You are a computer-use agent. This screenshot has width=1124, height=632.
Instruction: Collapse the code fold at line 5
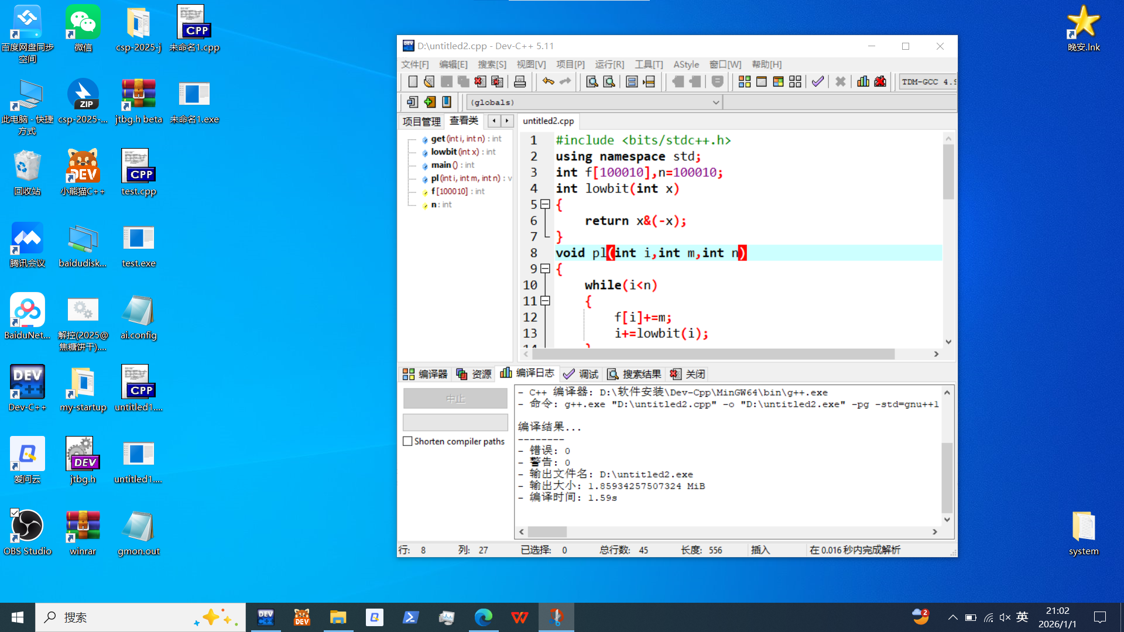(x=545, y=204)
